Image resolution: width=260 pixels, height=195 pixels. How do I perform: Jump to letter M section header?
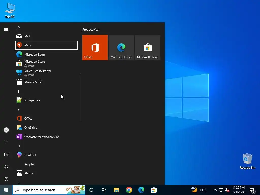click(x=19, y=27)
